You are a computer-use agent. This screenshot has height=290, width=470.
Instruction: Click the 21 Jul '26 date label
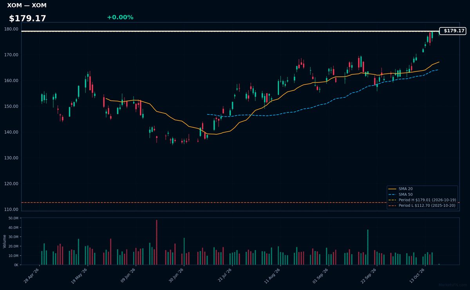click(224, 276)
